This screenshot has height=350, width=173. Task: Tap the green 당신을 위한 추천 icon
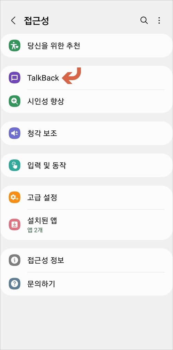(x=15, y=46)
